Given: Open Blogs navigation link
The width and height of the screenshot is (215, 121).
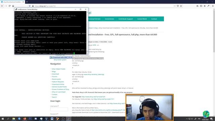Looking at the screenshot, I should coord(54,72).
